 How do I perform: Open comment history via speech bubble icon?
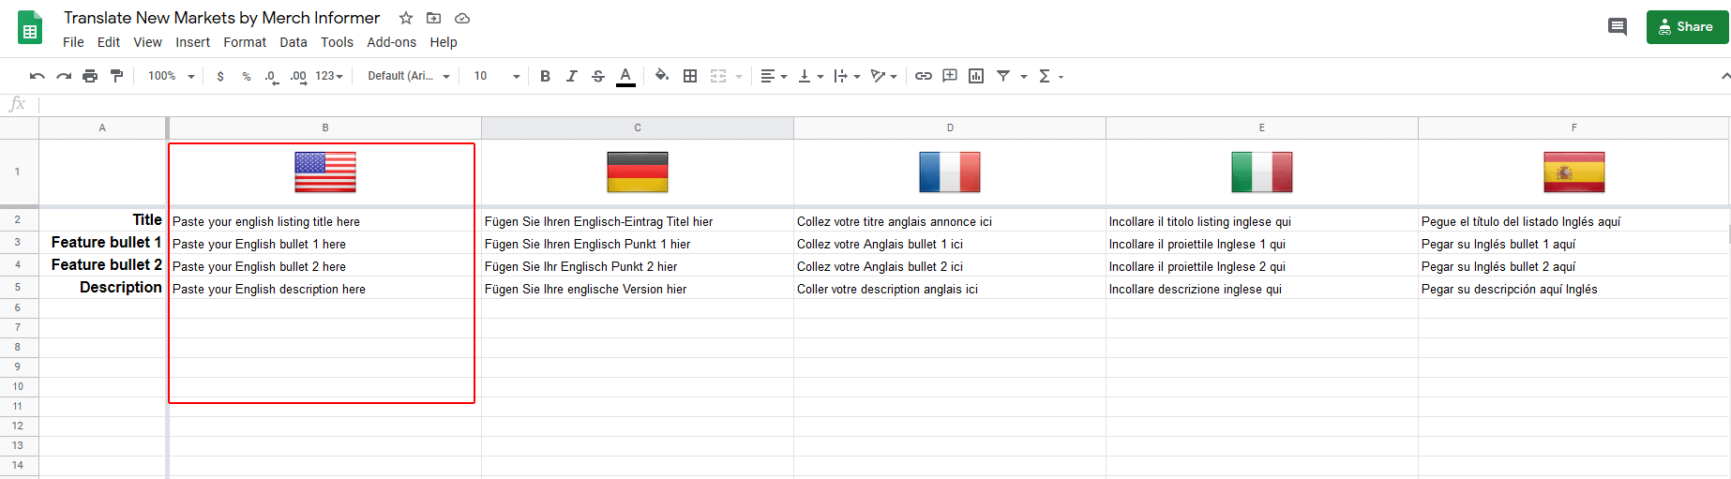click(x=1617, y=27)
